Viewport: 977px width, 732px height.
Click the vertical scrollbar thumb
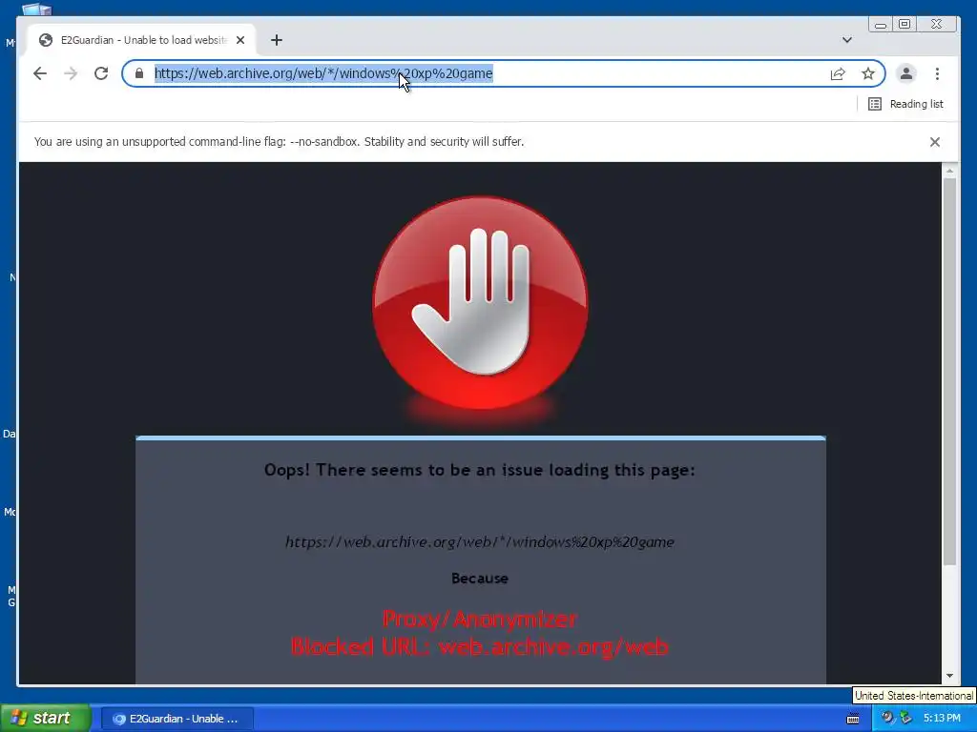coord(949,372)
